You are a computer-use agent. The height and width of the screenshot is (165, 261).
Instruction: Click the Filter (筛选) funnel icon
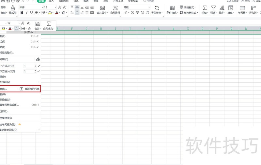click(x=213, y=8)
